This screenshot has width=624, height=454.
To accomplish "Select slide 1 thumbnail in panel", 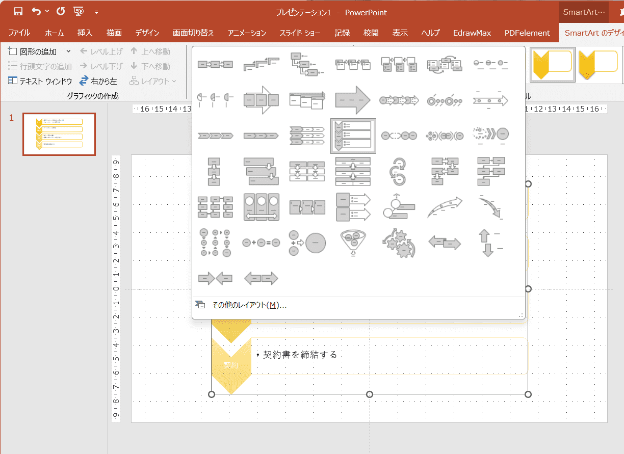I will [59, 134].
